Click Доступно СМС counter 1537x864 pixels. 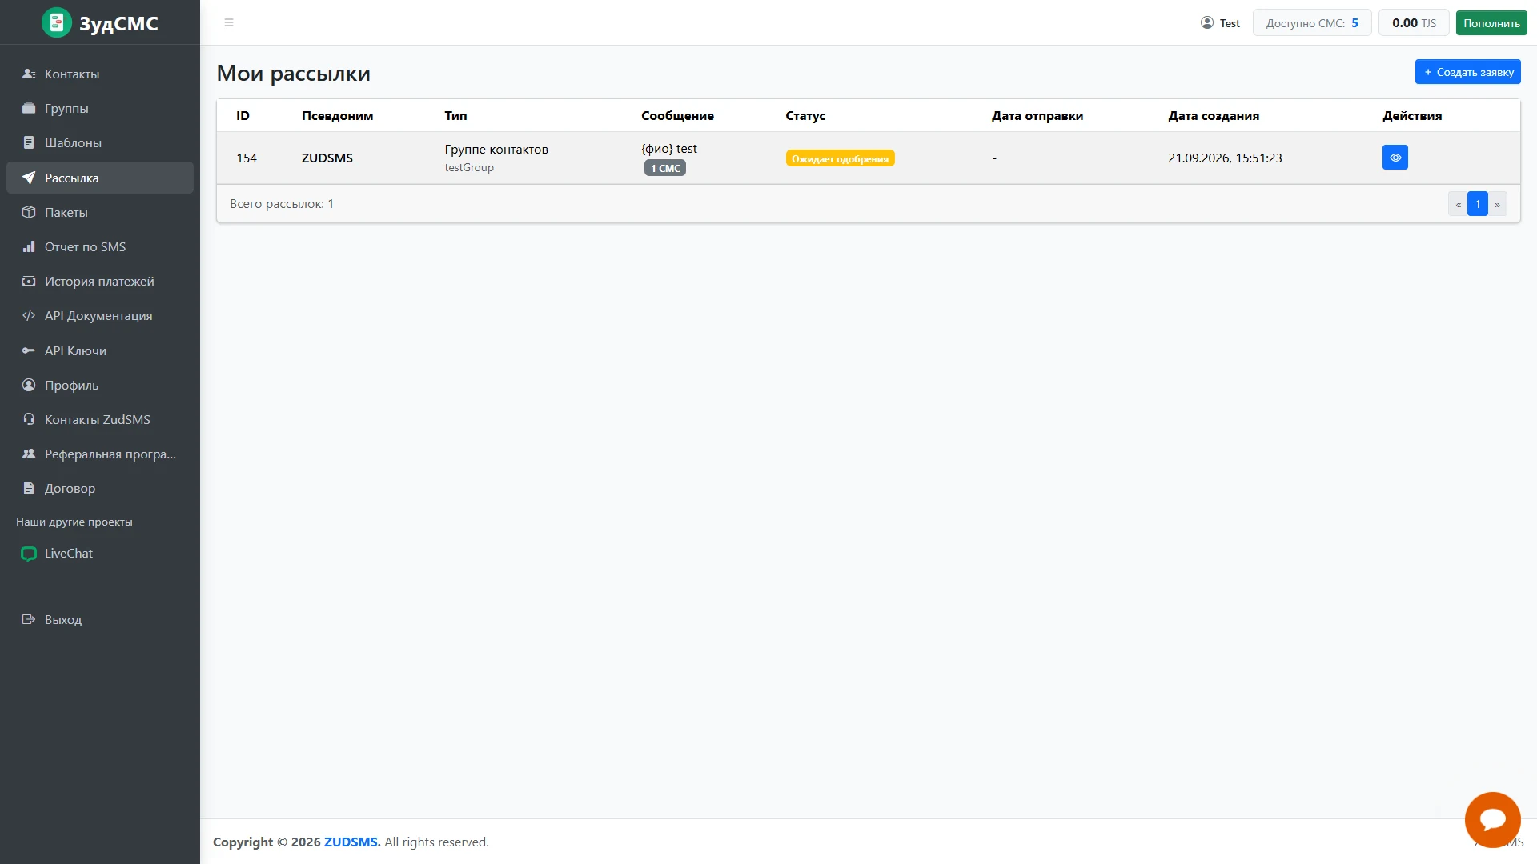click(x=1312, y=23)
